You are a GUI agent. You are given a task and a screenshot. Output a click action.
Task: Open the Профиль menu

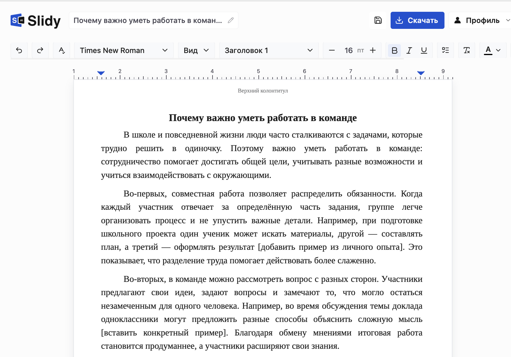[x=480, y=20]
